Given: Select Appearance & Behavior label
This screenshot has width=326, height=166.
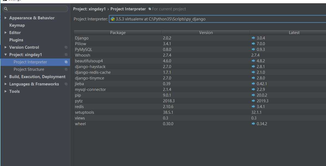Looking at the screenshot, I should tap(32, 18).
